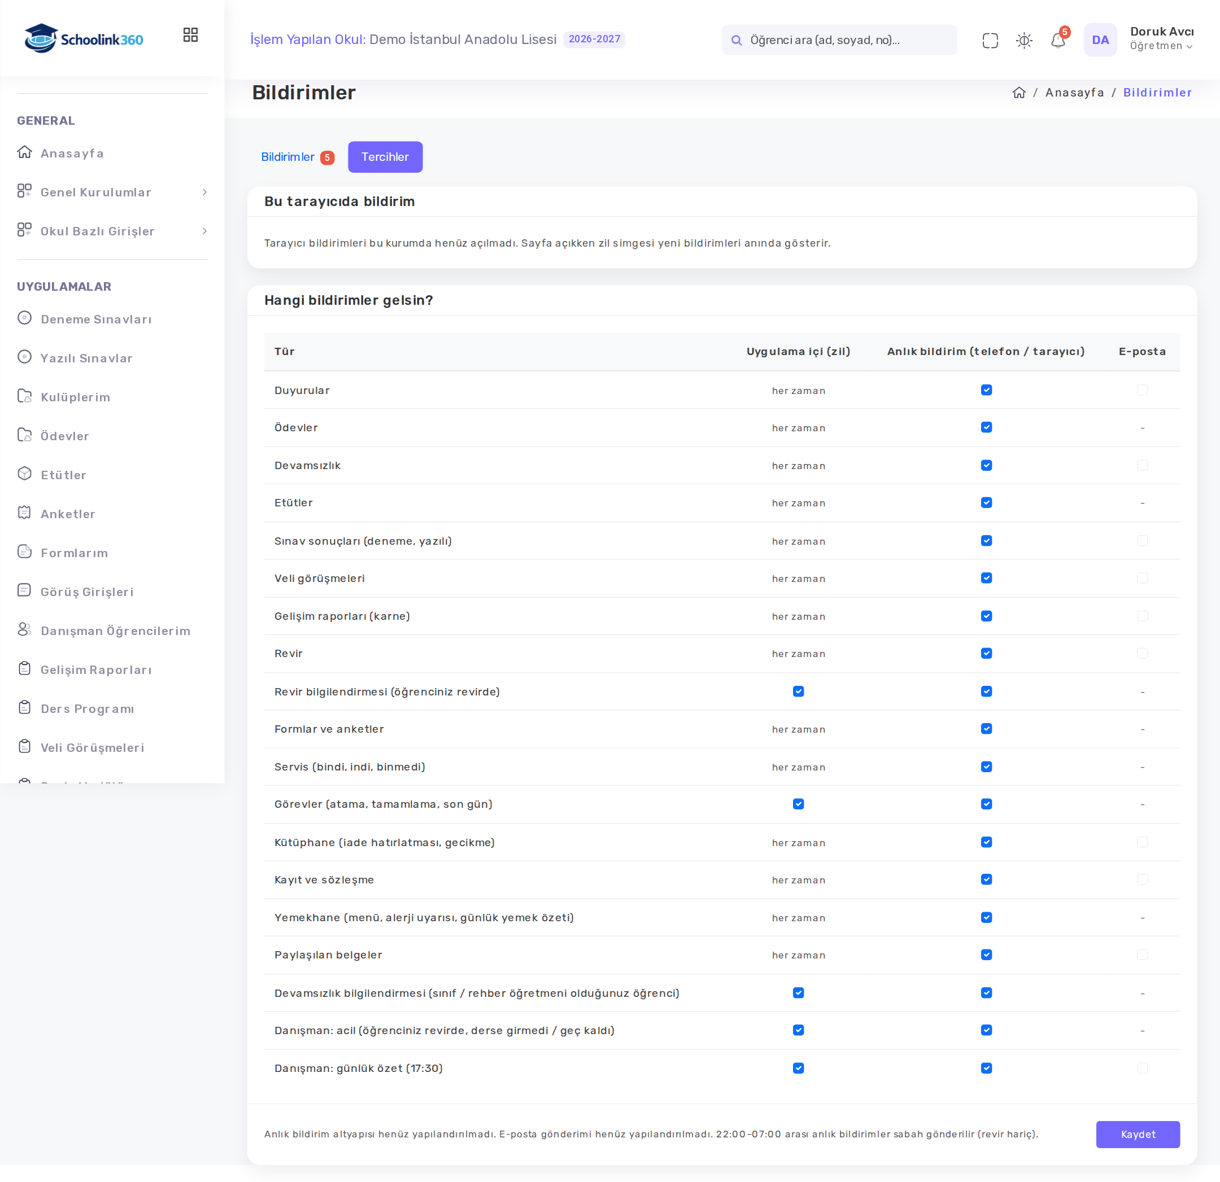Enable e-mail for Paylaşılan belgeler
The height and width of the screenshot is (1182, 1220).
[x=1142, y=955]
